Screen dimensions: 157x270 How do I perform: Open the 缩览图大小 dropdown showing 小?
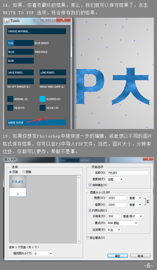point(43,253)
